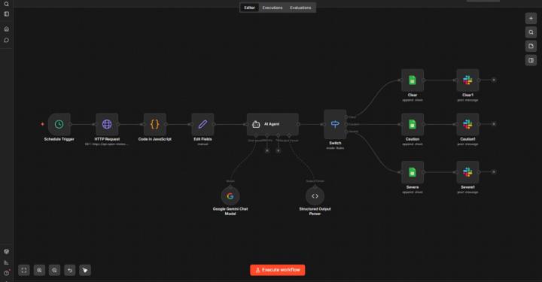The image size is (542, 282).
Task: Add a node after Caution1
Action: [x=494, y=124]
